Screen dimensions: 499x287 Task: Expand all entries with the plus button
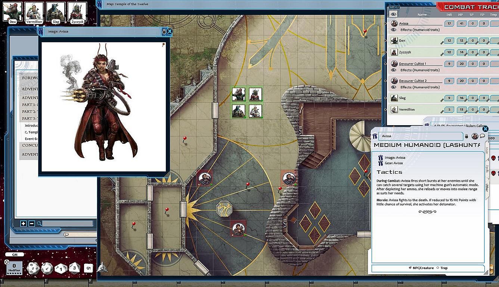(24, 223)
